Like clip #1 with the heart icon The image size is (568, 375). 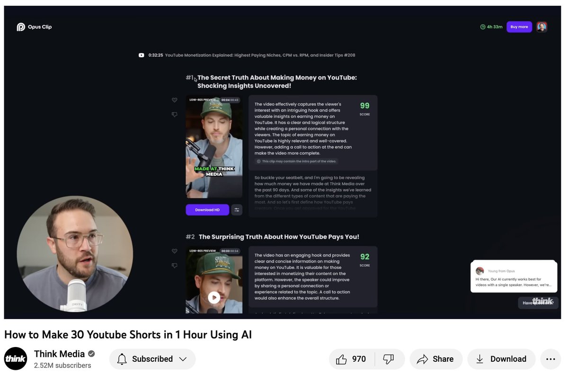click(x=174, y=100)
